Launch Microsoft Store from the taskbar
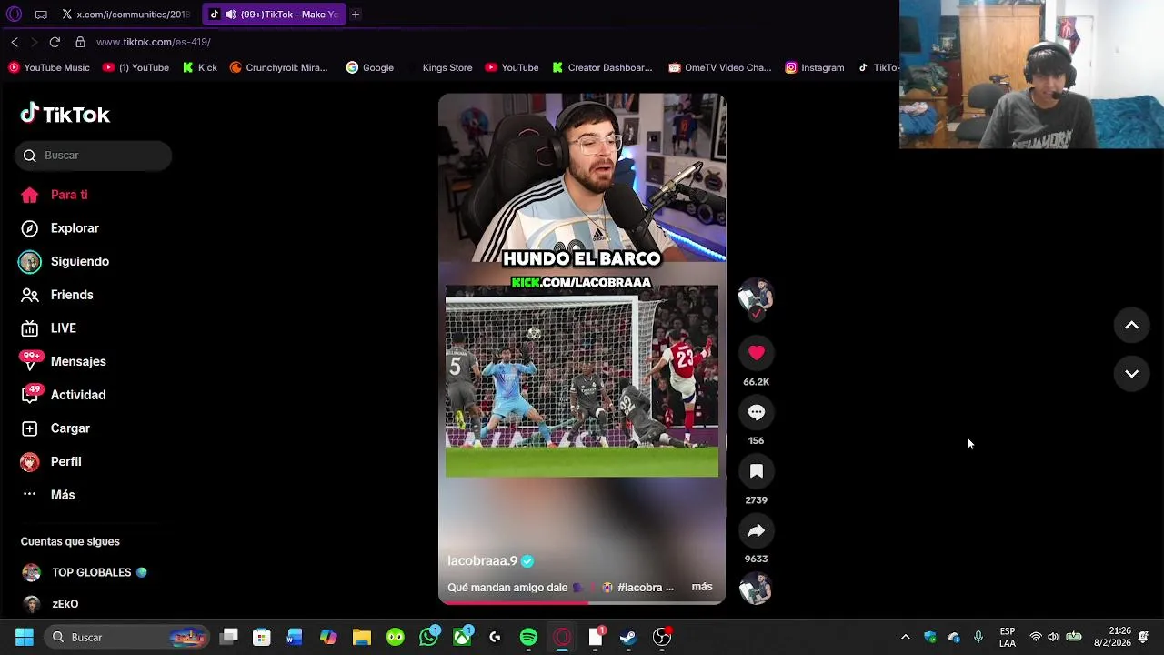Viewport: 1164px width, 655px height. (262, 637)
